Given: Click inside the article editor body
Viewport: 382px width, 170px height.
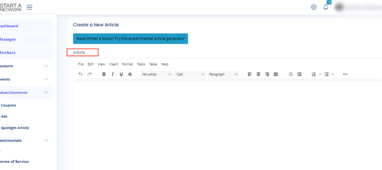Looking at the screenshot, I should click(228, 122).
